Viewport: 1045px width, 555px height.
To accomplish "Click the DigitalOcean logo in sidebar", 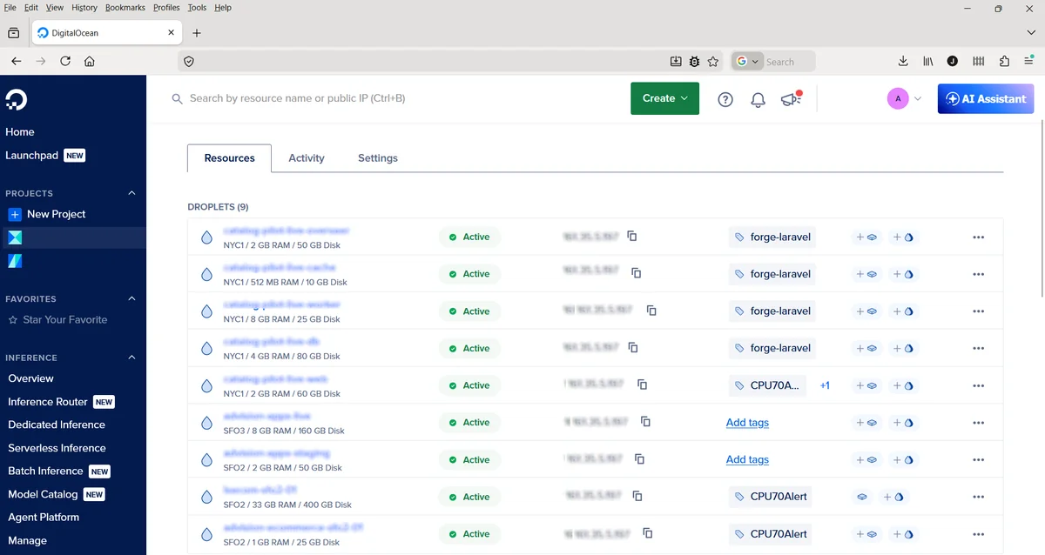I will [16, 99].
